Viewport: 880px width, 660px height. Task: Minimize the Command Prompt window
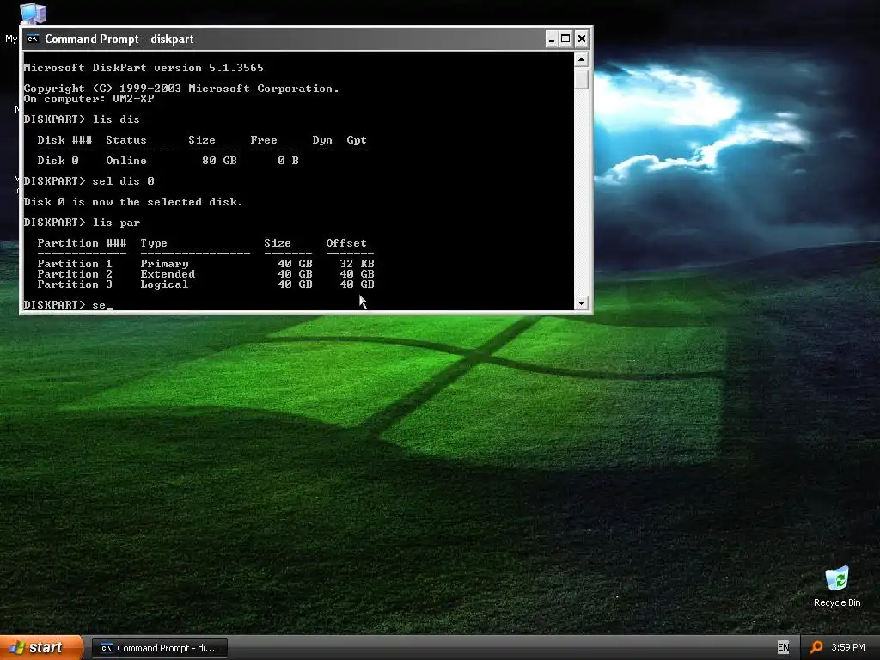551,39
